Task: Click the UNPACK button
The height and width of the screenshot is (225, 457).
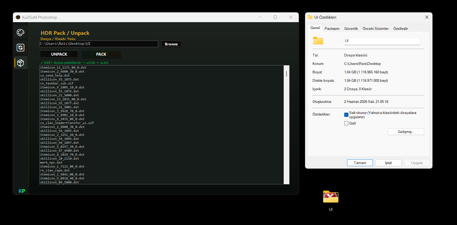Action: pos(59,54)
